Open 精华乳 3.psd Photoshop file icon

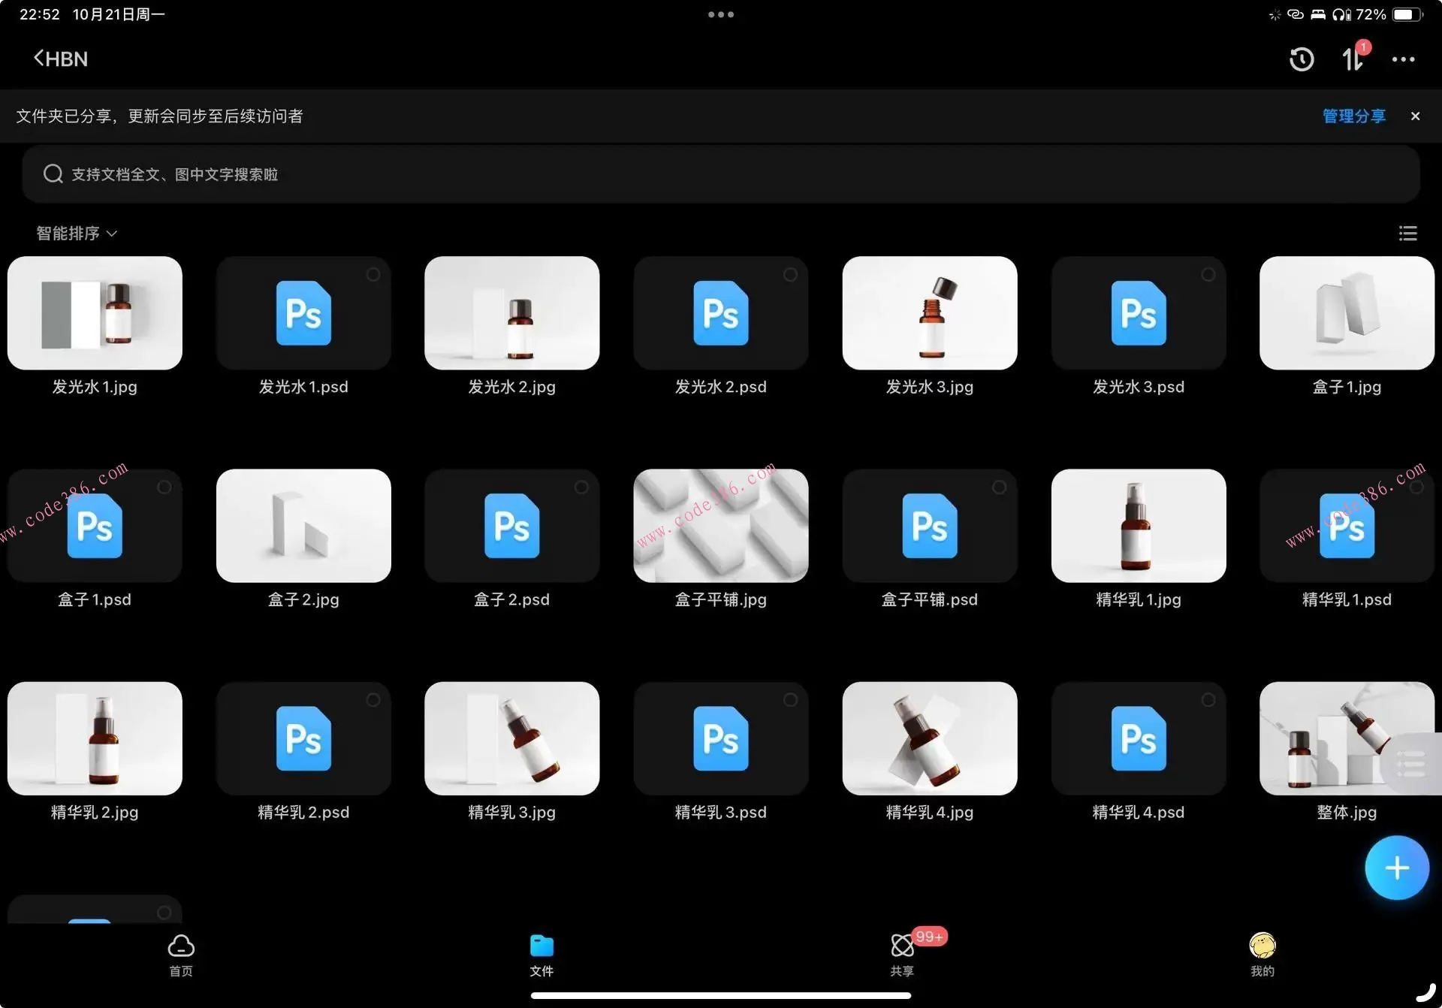(720, 738)
